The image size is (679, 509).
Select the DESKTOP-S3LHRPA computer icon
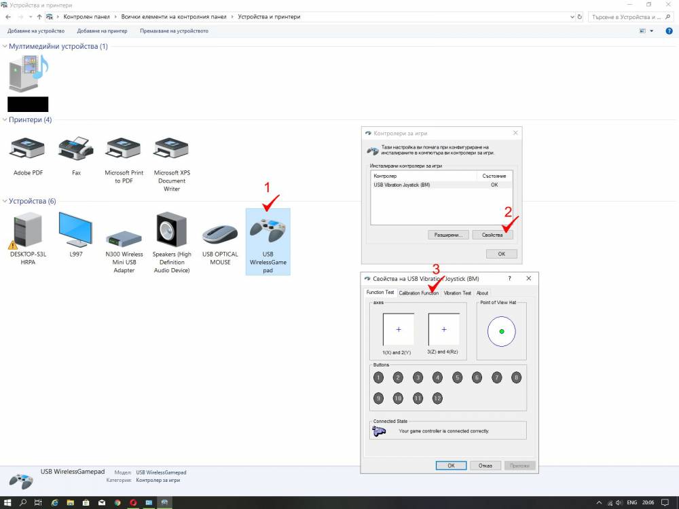tap(28, 231)
